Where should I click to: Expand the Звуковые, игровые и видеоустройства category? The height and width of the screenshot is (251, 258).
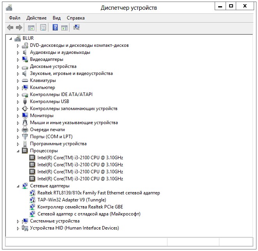pyautogui.click(x=18, y=74)
